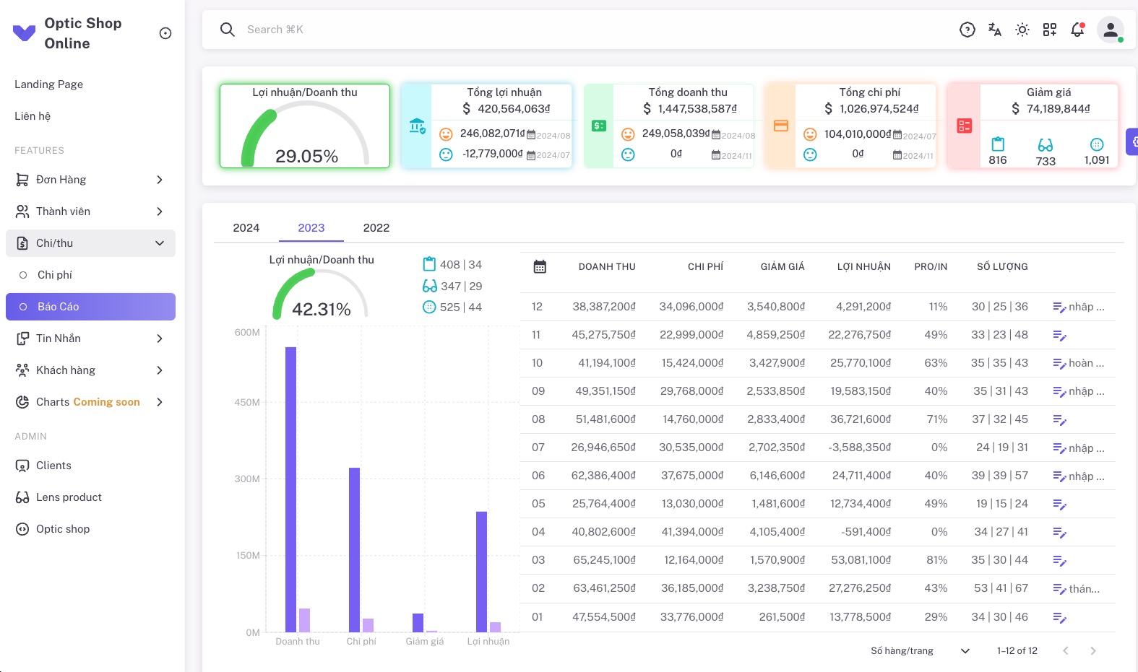Go to next table page arrow

[x=1093, y=651]
